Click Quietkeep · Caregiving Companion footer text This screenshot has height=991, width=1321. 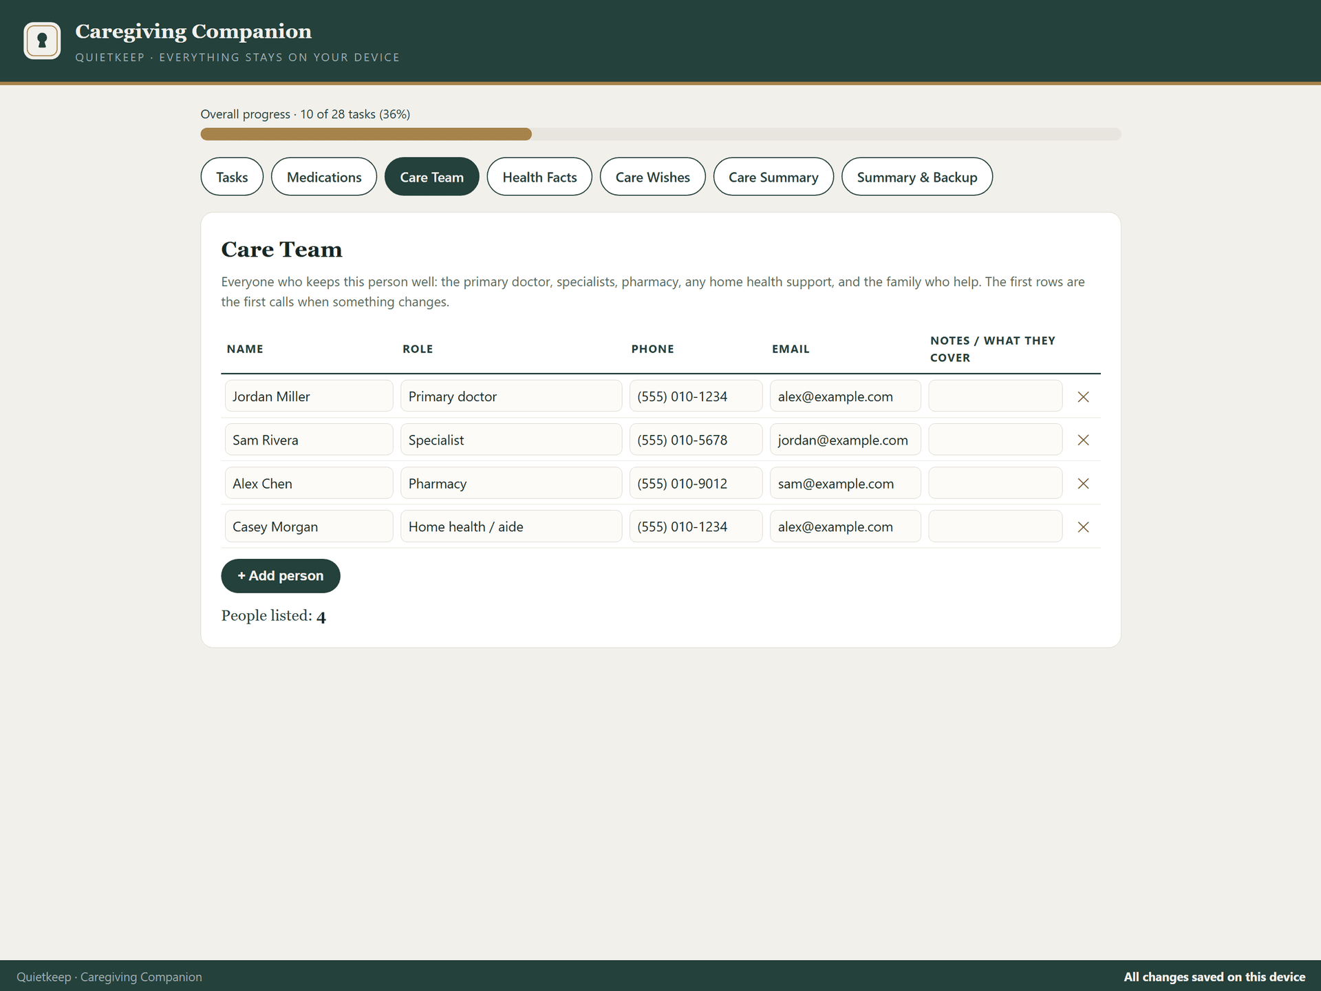click(109, 977)
